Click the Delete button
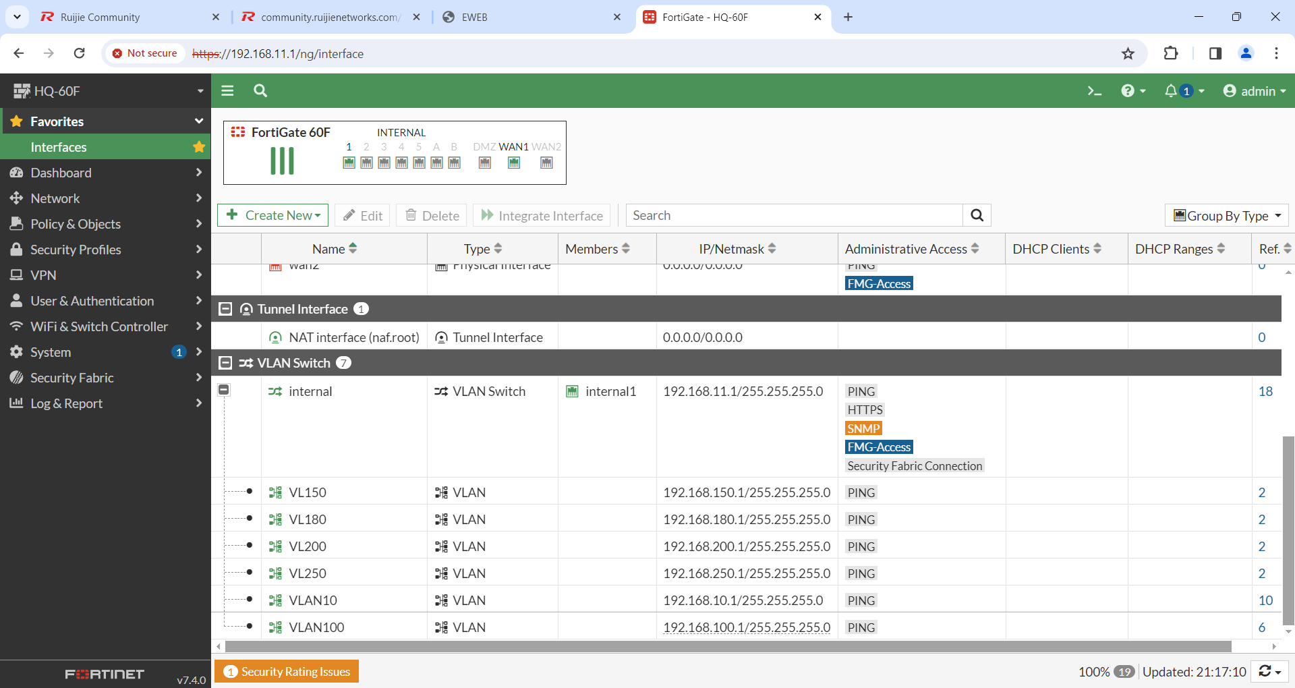The height and width of the screenshot is (688, 1295). coord(432,216)
